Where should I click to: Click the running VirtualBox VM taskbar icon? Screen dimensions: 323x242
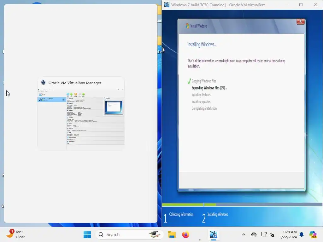214,234
